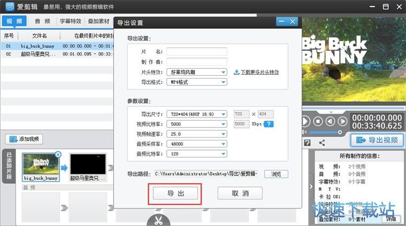Click the preview progress bar

click(x=353, y=108)
